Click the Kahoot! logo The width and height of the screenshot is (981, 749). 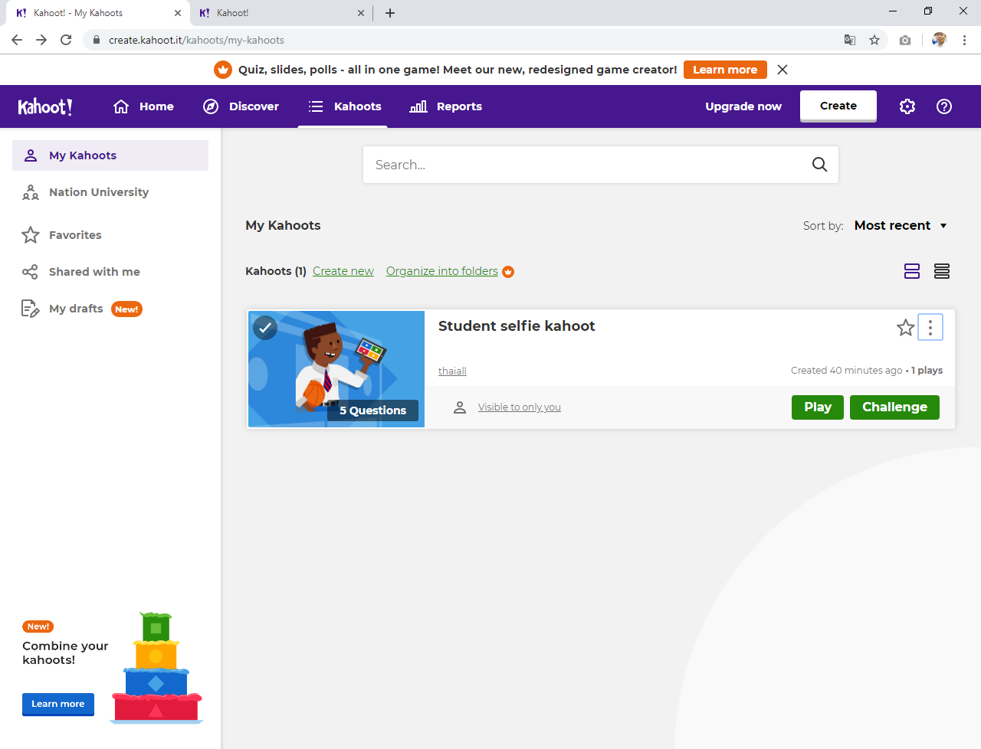[45, 106]
